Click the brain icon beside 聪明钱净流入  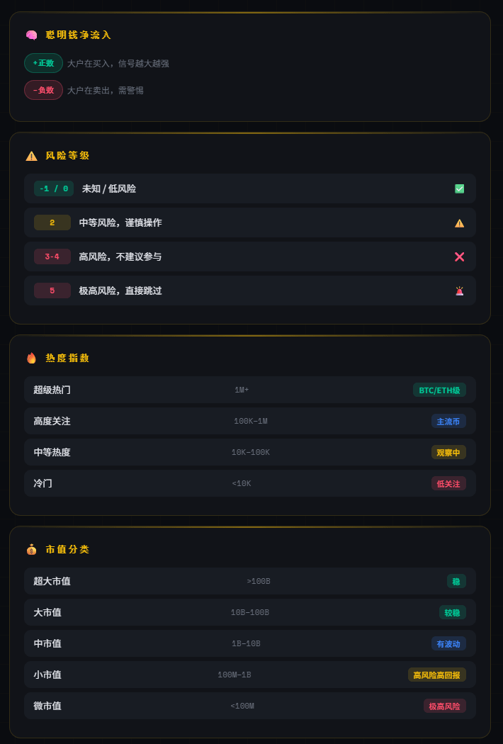coord(31,35)
